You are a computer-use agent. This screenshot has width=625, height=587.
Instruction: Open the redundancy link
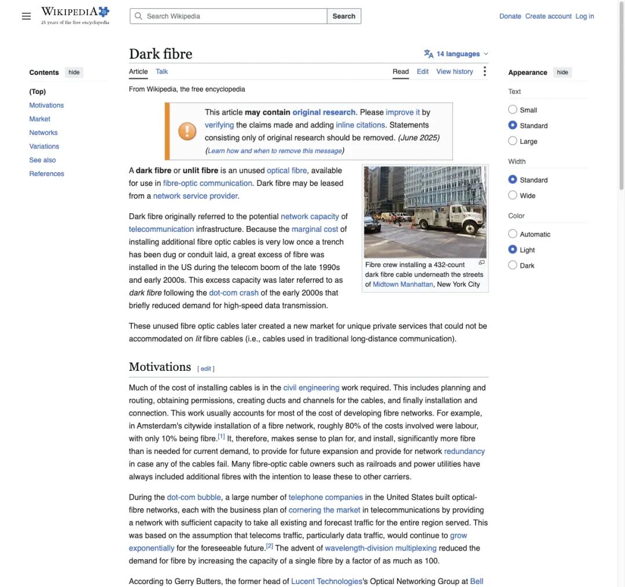coord(464,451)
